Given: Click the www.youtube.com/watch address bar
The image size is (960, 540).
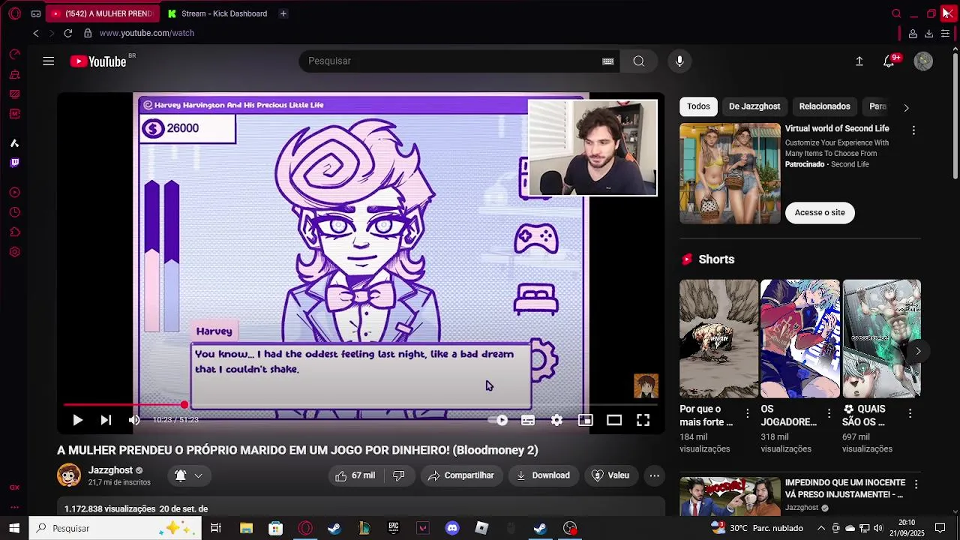Looking at the screenshot, I should point(147,33).
